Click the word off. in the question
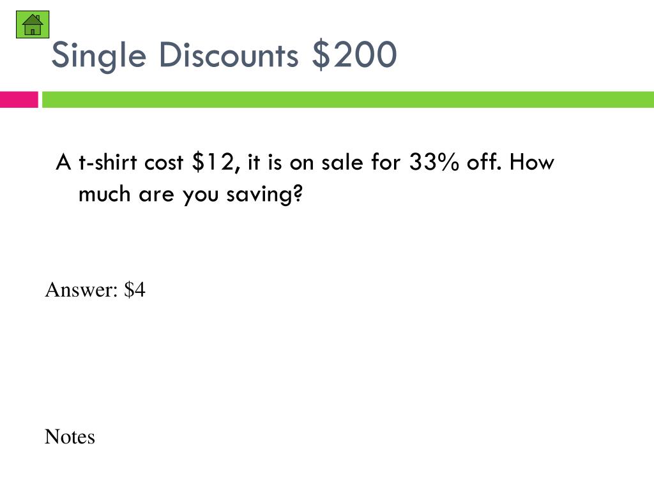 point(484,161)
